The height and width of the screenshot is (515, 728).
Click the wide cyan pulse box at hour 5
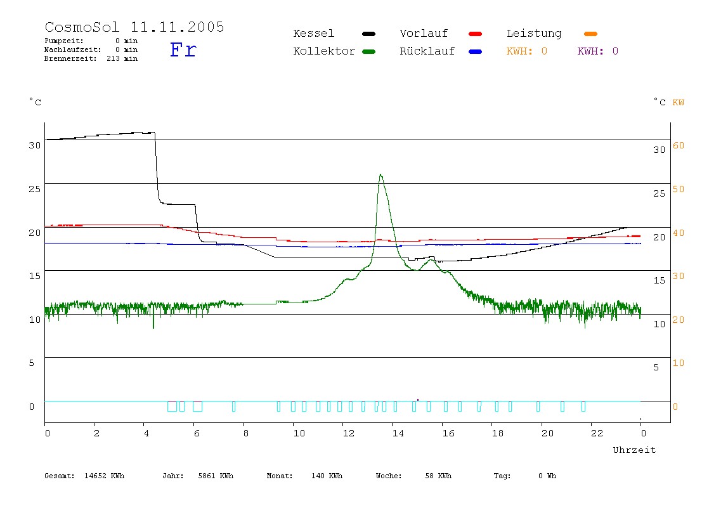tap(172, 407)
